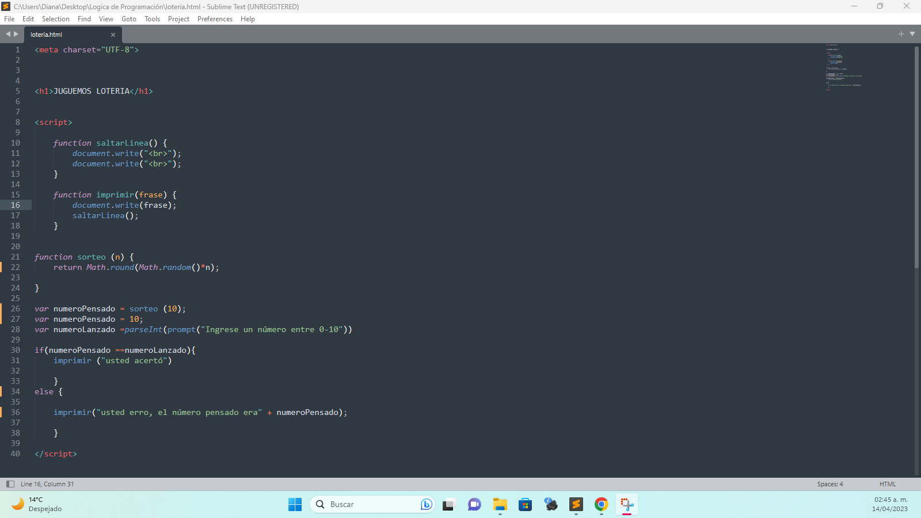Screen dimensions: 921x518
Task: Open the Selection menu
Action: point(56,19)
